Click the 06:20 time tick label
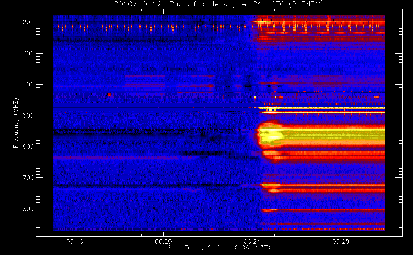The width and height of the screenshot is (413, 255). [163, 241]
